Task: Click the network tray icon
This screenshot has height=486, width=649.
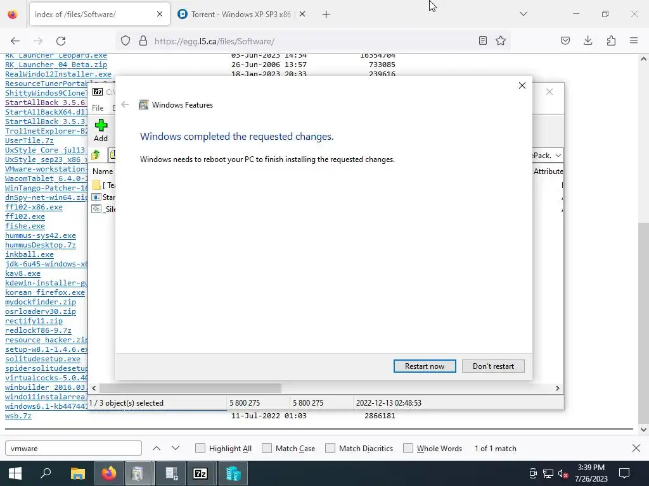Action: pos(548,473)
